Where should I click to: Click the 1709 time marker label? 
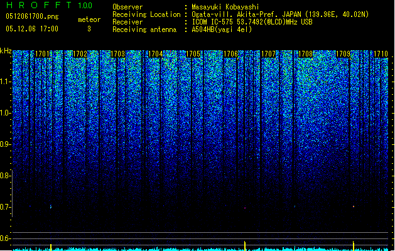coord(343,54)
